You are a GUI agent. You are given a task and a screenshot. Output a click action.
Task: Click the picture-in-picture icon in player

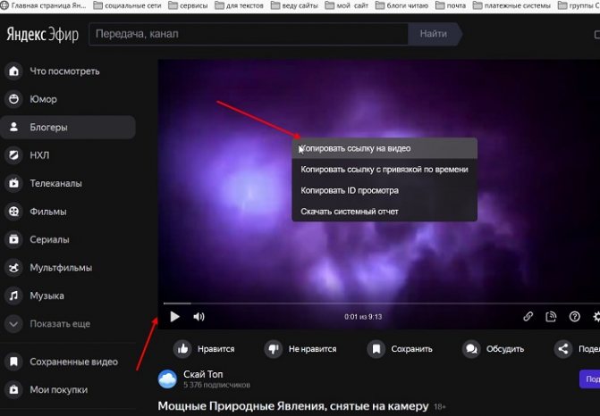point(551,316)
